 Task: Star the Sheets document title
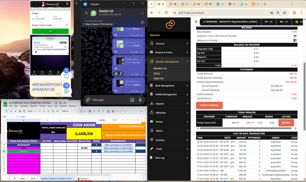[x=56, y=103]
